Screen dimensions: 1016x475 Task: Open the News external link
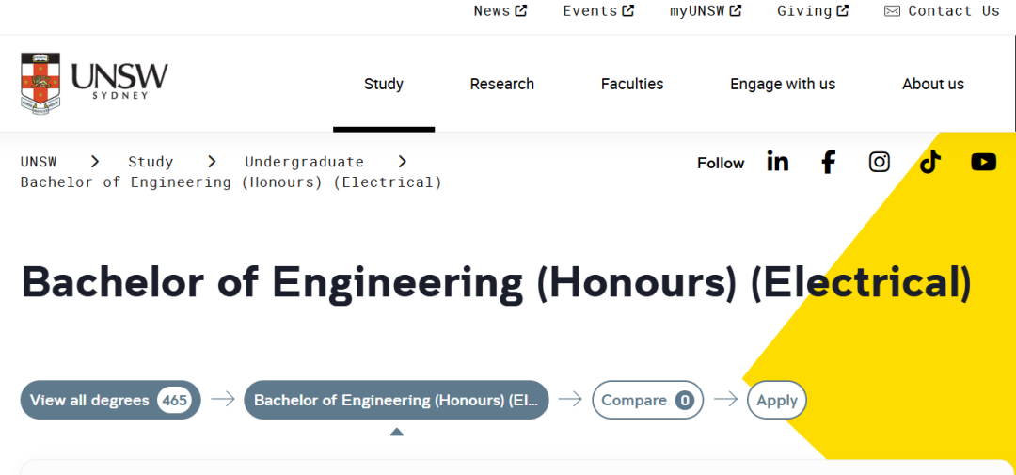click(x=500, y=11)
